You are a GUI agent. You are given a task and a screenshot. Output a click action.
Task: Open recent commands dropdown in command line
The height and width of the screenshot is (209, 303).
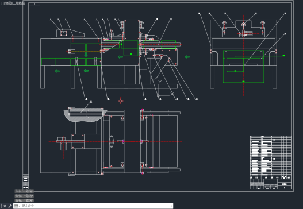click(x=17, y=206)
